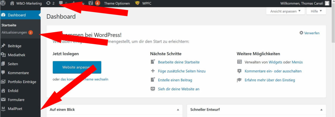This screenshot has width=335, height=117.
Task: Open Kommentare in the sidebar
Action: [18, 73]
